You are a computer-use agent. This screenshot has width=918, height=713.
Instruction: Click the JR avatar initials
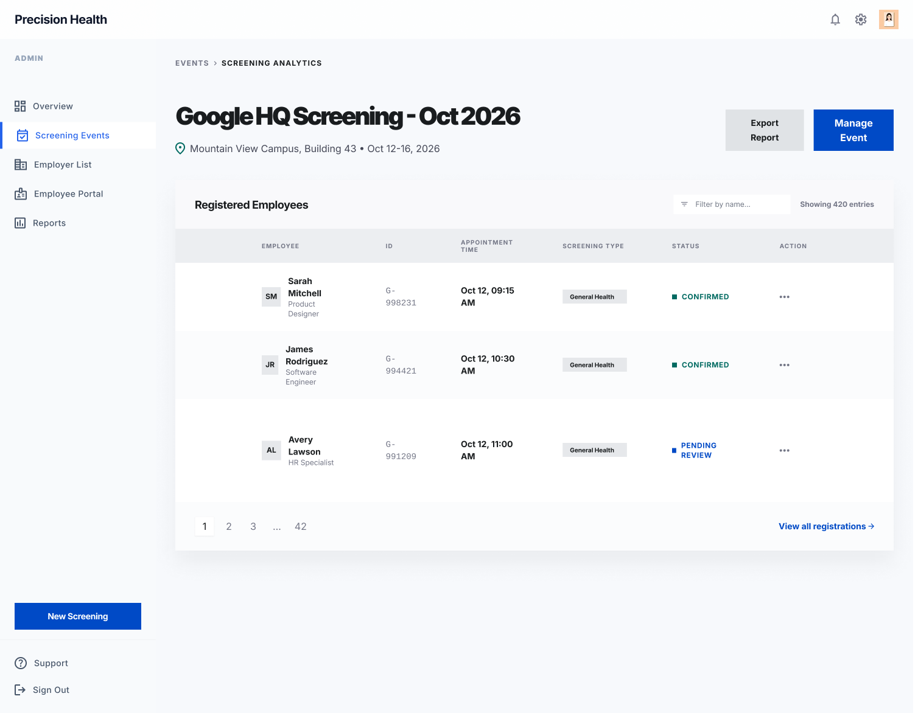[270, 365]
